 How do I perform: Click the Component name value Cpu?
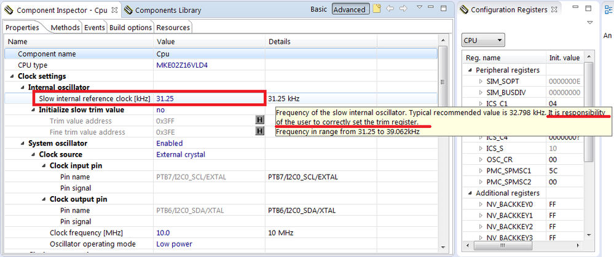point(210,54)
